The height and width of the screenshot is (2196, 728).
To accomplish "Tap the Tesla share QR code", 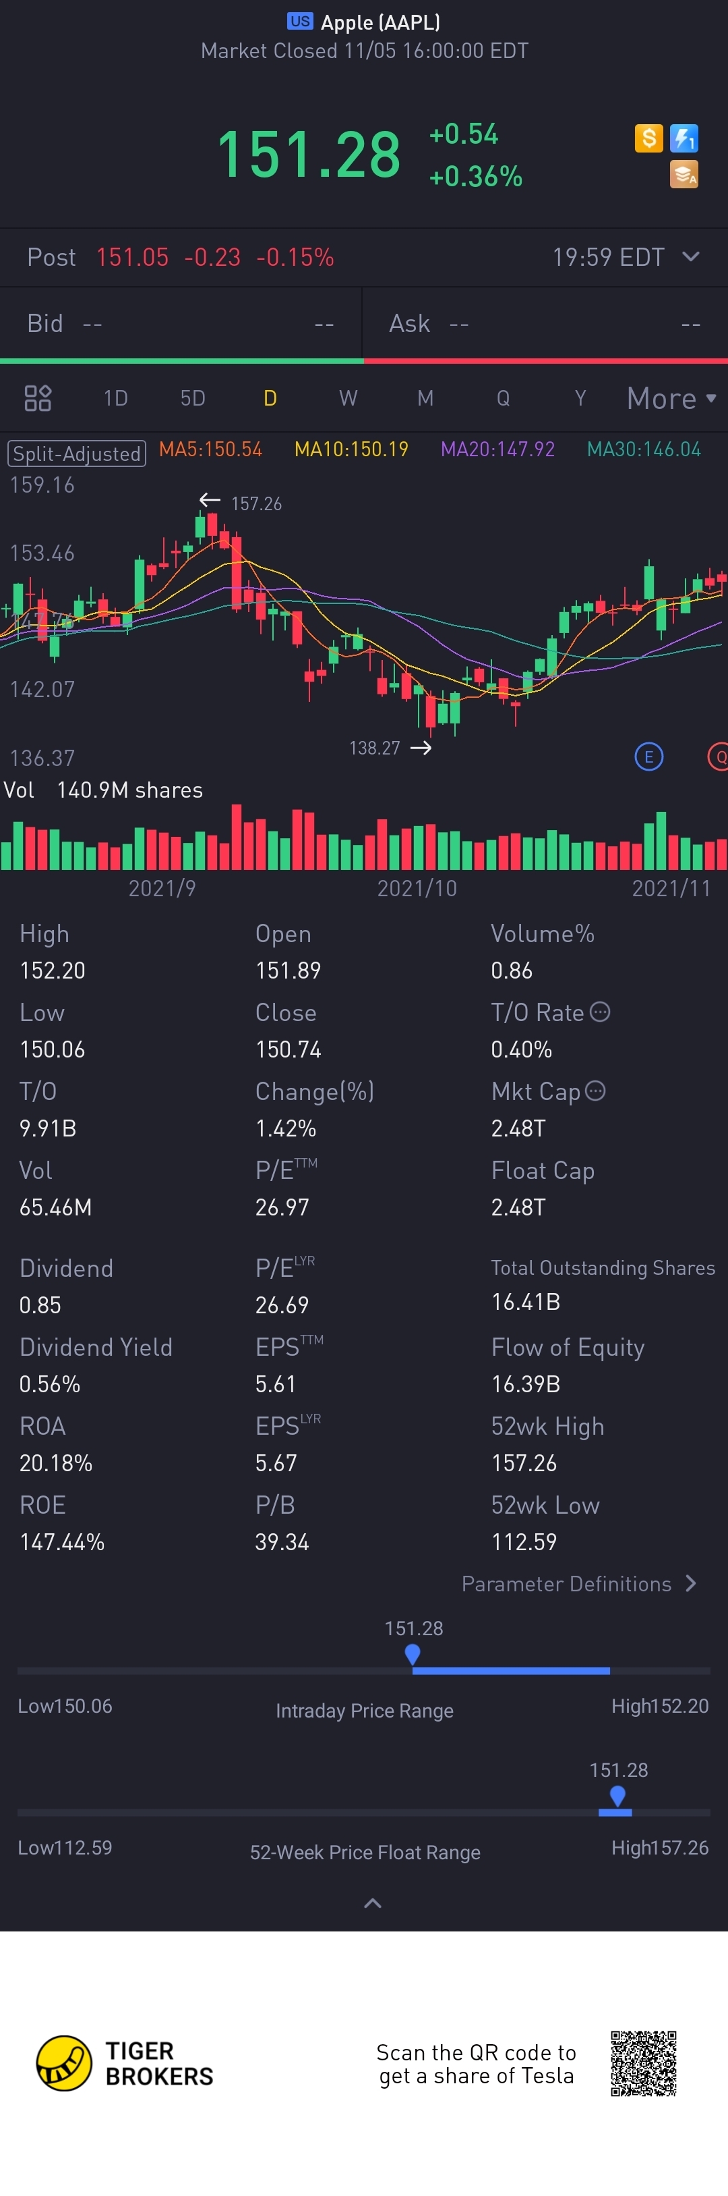I will point(643,2063).
